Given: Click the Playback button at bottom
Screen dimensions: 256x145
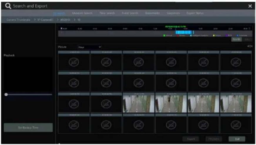Looking at the screenshot, I should [214, 139].
